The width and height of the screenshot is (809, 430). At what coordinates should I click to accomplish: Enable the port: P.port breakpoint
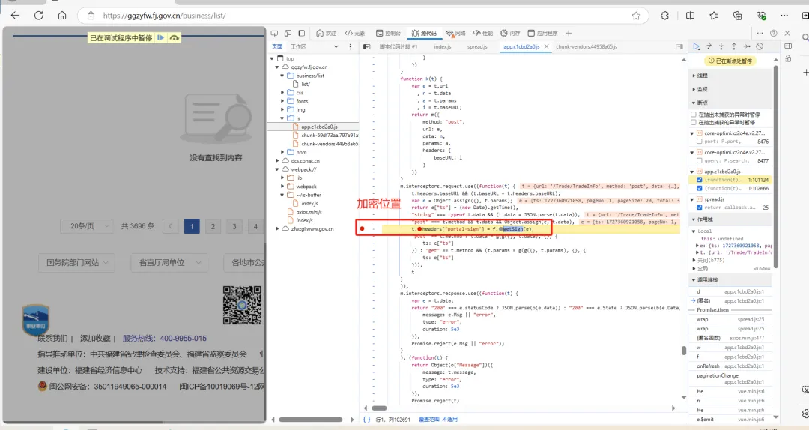(x=699, y=142)
